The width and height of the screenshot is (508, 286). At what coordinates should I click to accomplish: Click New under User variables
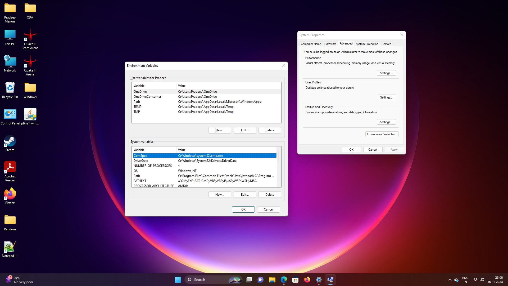pyautogui.click(x=220, y=130)
